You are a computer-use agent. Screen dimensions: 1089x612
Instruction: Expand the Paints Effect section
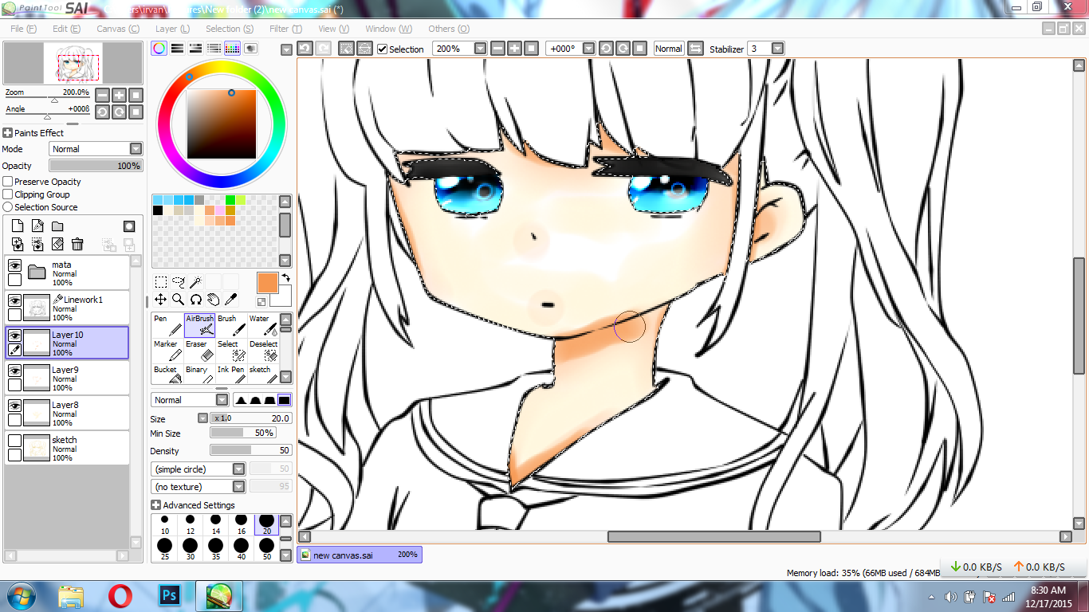7,133
